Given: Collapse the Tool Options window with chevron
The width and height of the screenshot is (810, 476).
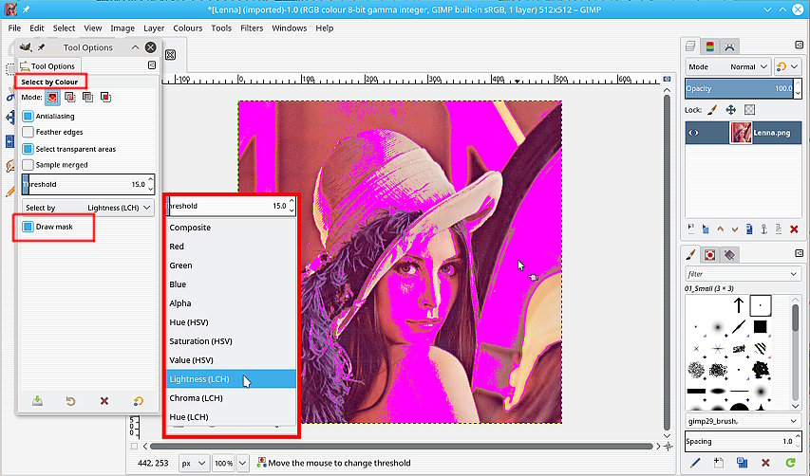Looking at the screenshot, I should [x=135, y=47].
